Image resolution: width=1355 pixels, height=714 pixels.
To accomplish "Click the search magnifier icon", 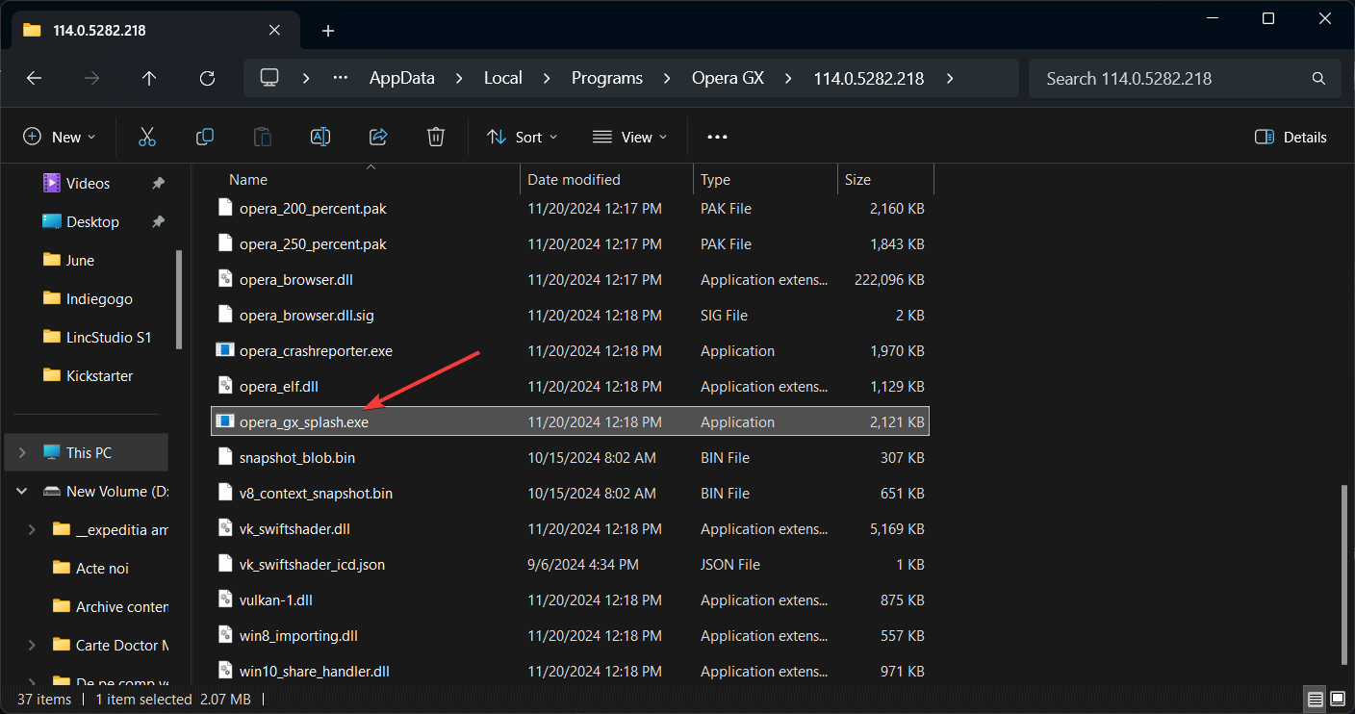I will point(1318,79).
